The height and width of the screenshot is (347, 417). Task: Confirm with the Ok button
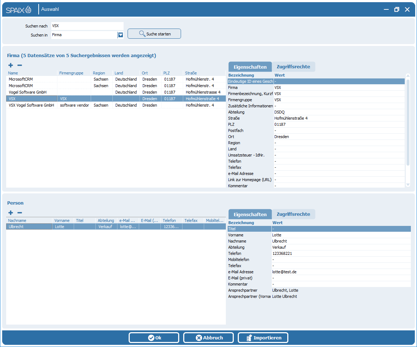(x=154, y=338)
